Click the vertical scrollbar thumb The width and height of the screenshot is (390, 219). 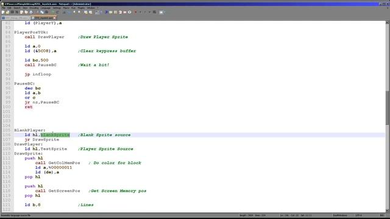pyautogui.click(x=388, y=108)
